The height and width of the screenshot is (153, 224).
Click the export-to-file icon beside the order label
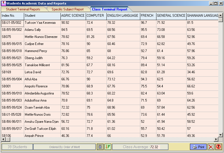[100, 147]
